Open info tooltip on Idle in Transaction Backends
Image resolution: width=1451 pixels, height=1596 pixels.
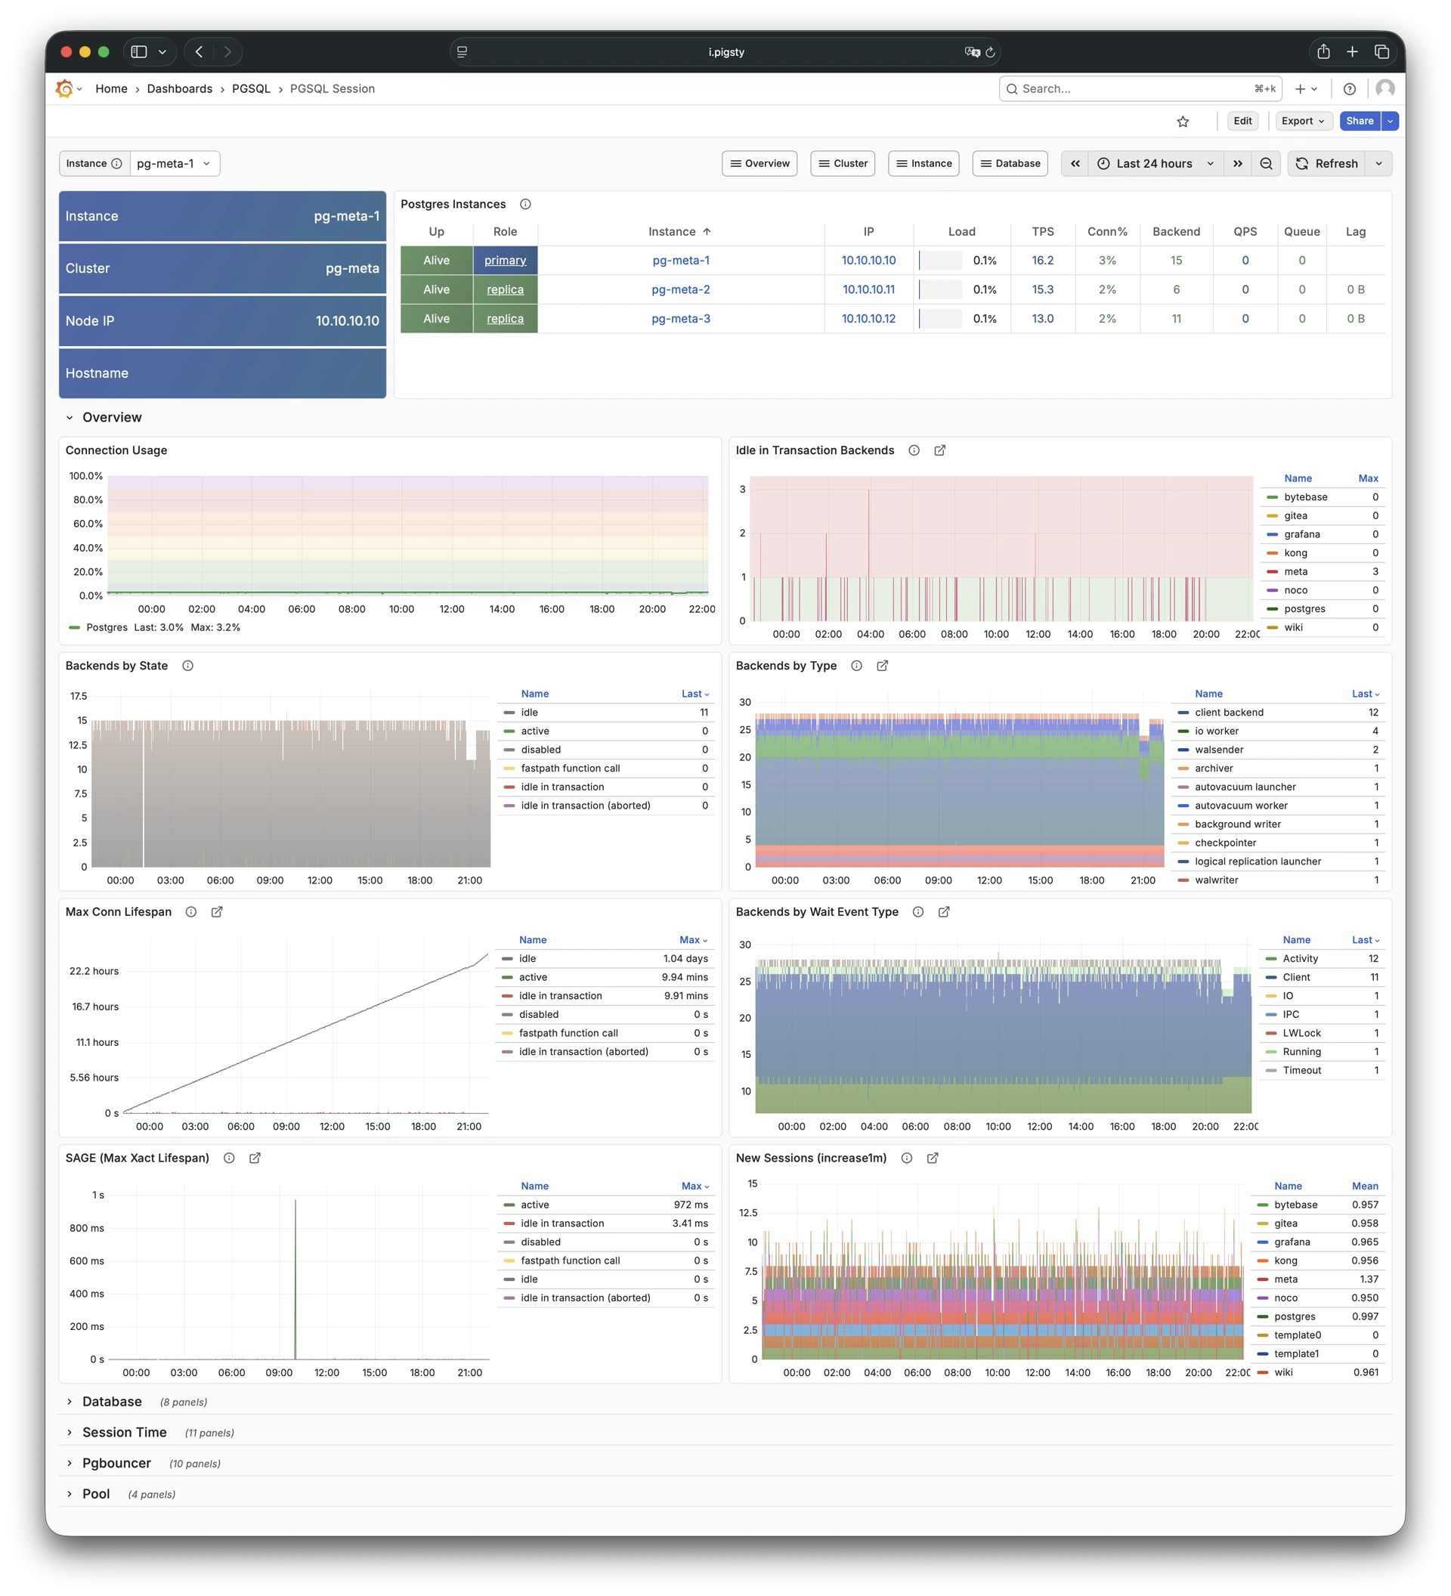(x=914, y=450)
